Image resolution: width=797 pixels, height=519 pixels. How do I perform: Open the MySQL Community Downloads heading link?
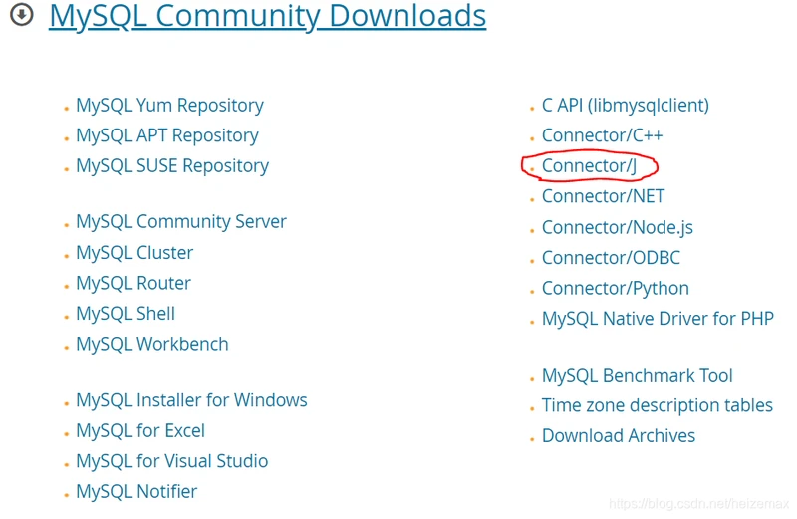pyautogui.click(x=267, y=16)
